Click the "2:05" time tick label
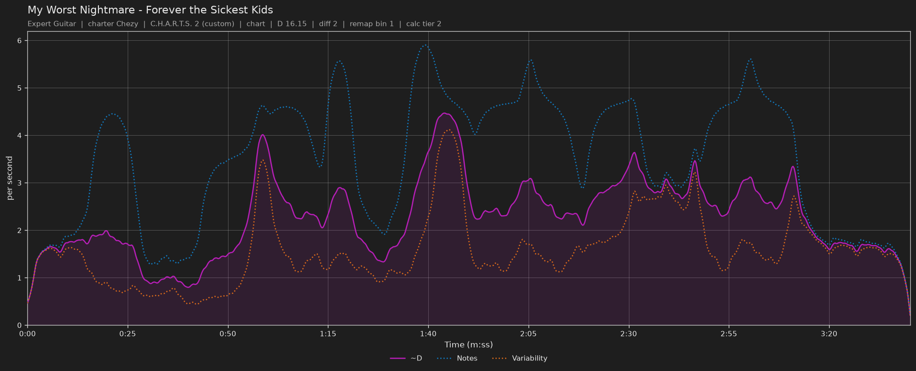The width and height of the screenshot is (916, 371). coord(529,334)
